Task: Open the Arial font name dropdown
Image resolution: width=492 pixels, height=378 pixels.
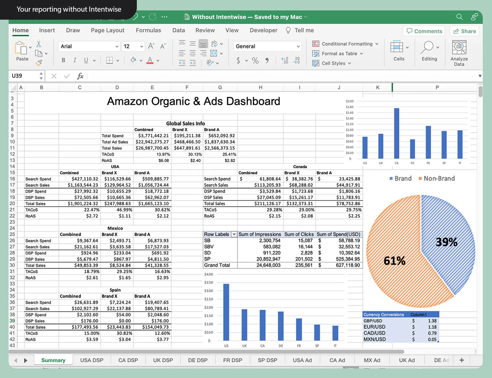Action: (117, 46)
